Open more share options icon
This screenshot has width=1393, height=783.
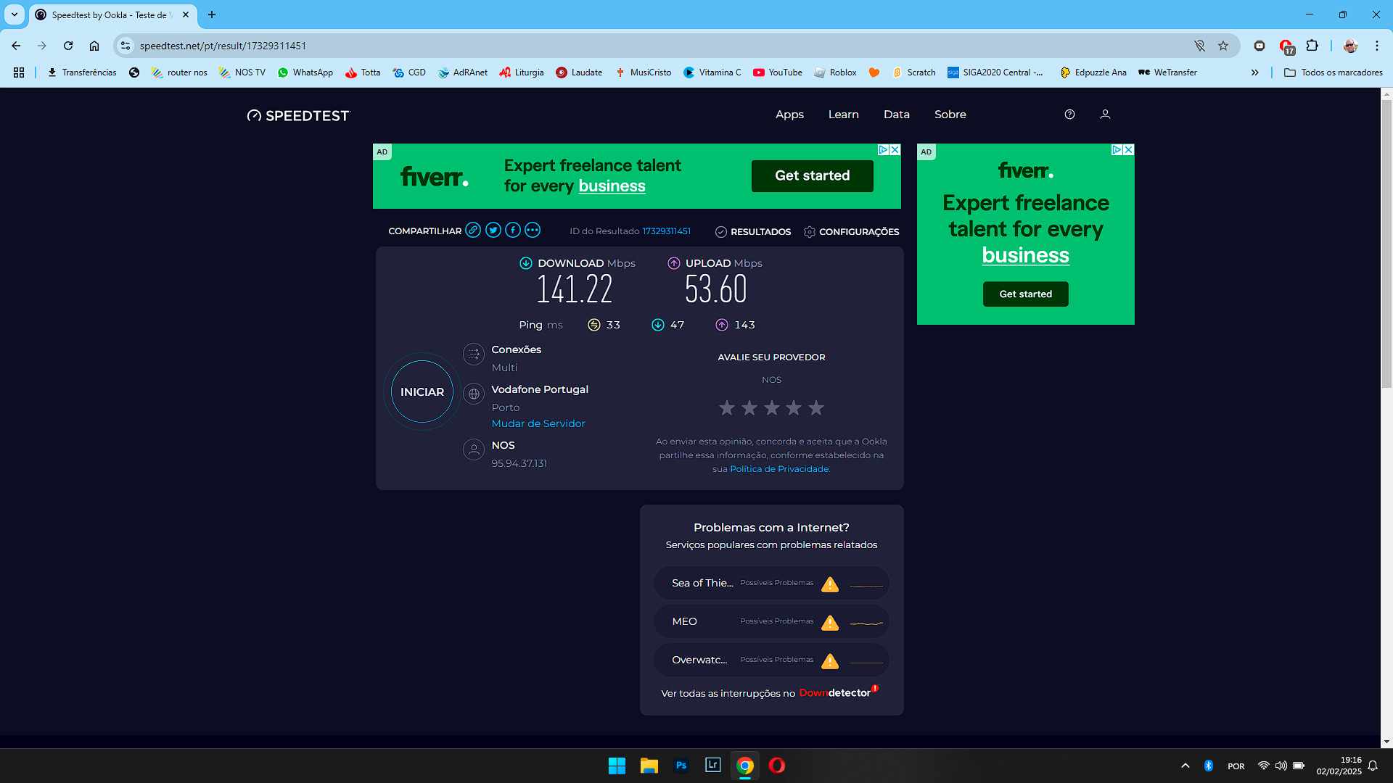point(533,231)
